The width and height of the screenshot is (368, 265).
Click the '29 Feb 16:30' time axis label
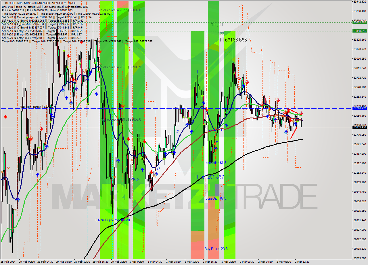100,262
